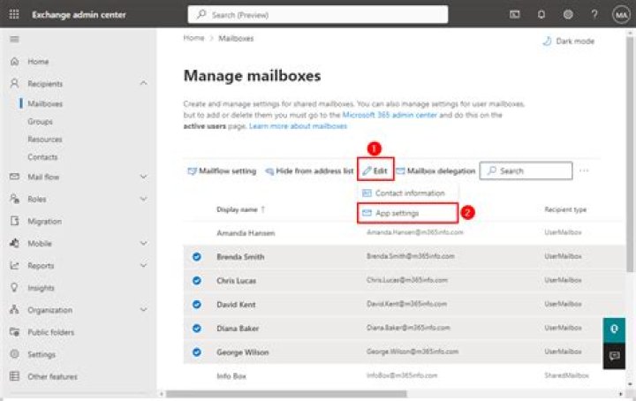This screenshot has height=401, width=636.
Task: Click the Public folders icon
Action: pyautogui.click(x=15, y=332)
